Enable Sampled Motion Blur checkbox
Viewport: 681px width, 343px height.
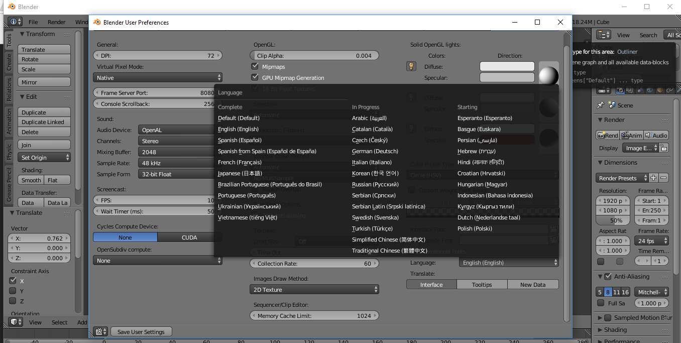click(608, 317)
